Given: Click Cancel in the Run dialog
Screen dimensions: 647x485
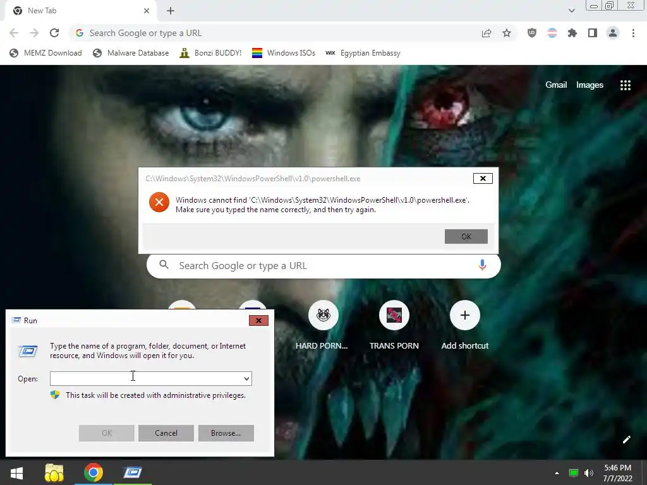Looking at the screenshot, I should coord(166,433).
